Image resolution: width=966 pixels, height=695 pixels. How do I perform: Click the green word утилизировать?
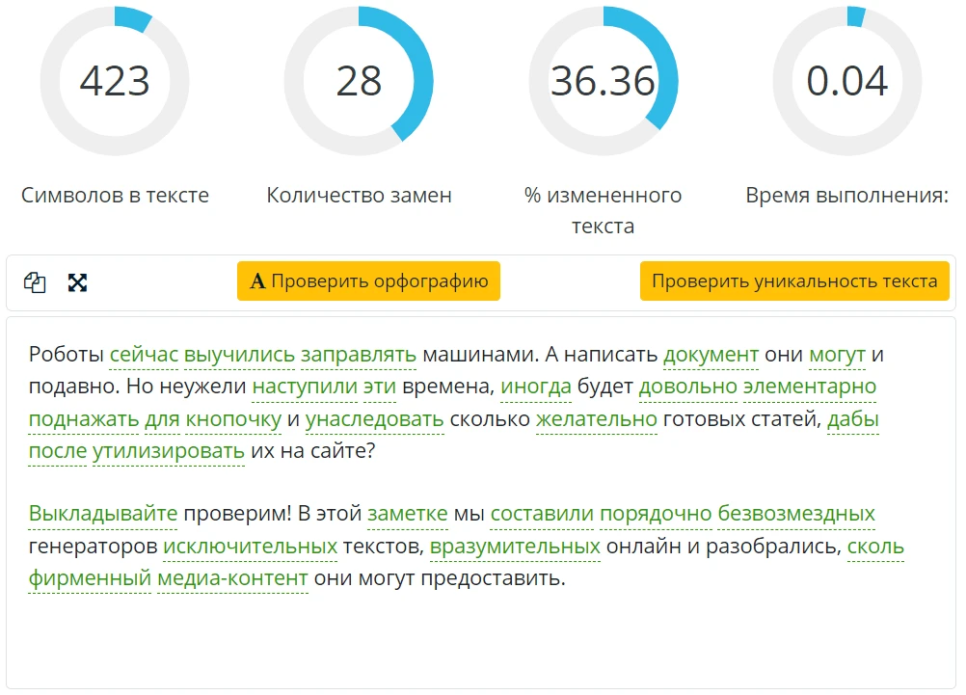pyautogui.click(x=169, y=451)
